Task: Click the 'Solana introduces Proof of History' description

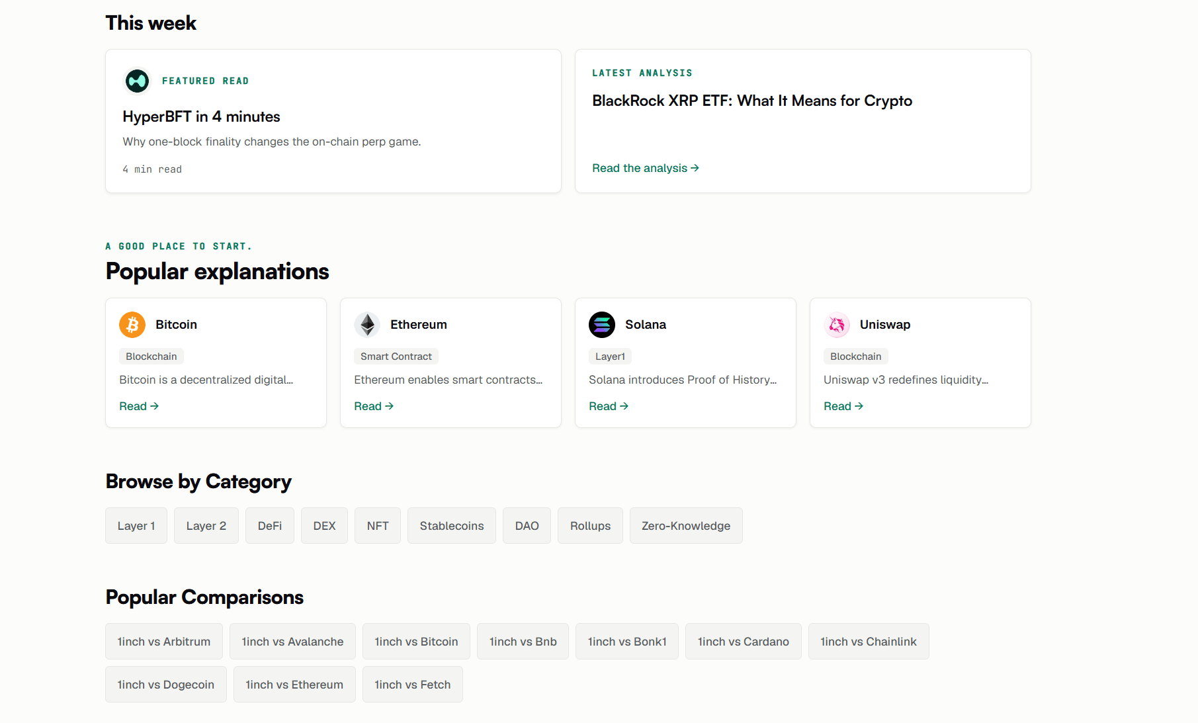Action: tap(683, 380)
